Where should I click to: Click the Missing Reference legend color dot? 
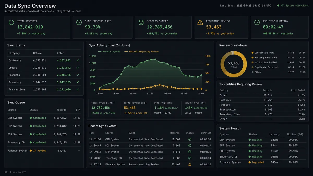pyautogui.click(x=252, y=58)
